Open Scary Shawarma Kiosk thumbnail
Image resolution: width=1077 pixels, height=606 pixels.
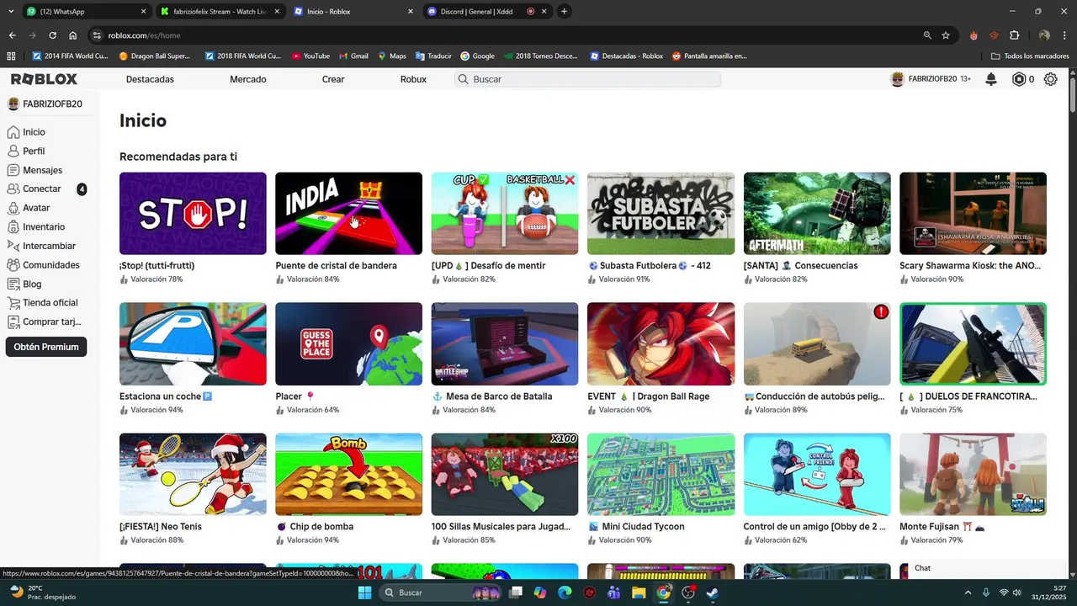[973, 214]
